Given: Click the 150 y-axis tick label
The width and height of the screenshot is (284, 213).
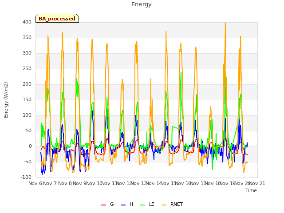Looking at the screenshot, I should pos(27,99).
